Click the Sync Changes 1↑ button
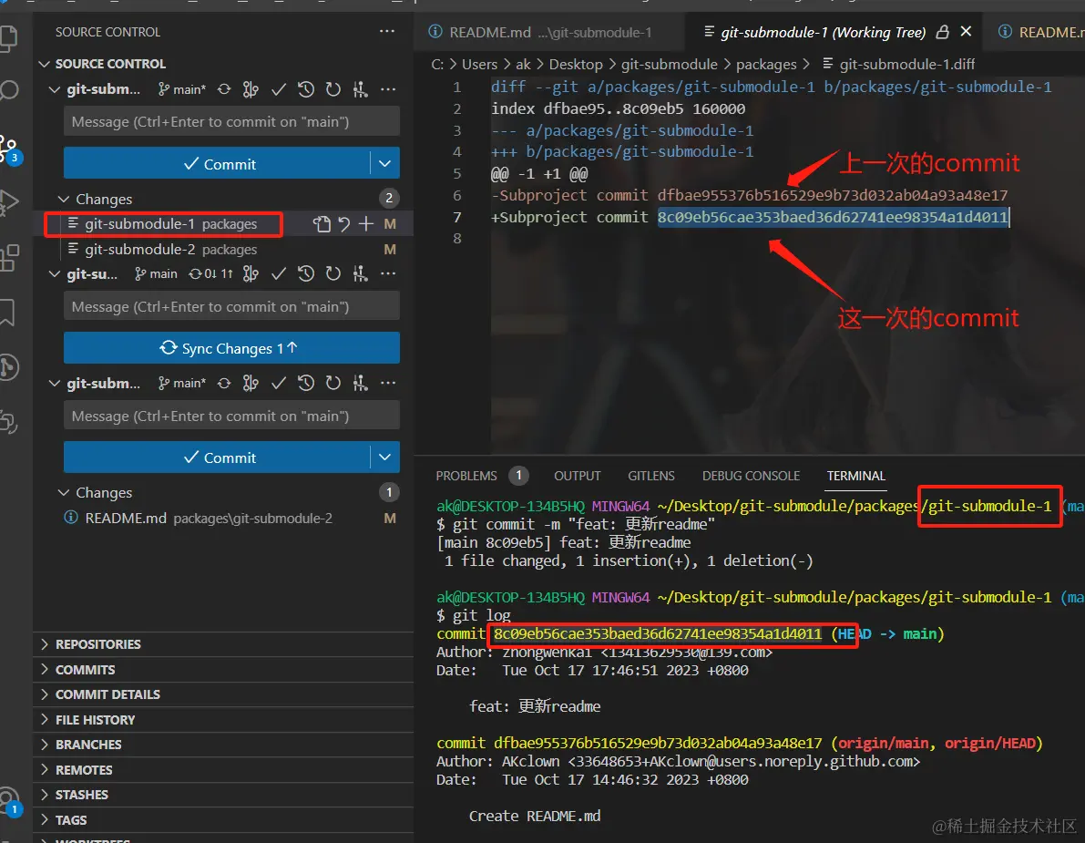 [x=231, y=348]
